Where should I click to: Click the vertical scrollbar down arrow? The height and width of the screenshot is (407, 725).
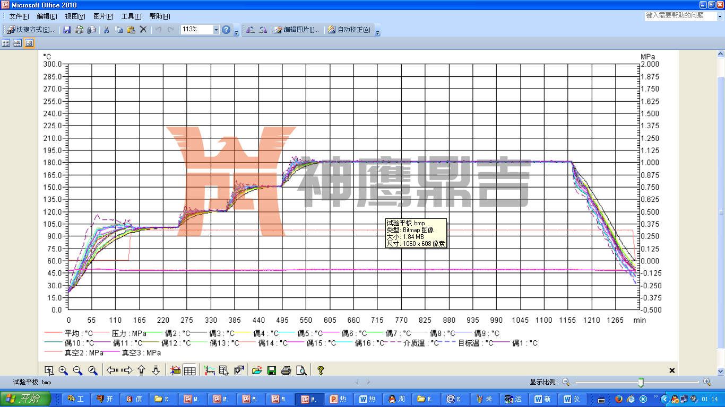pyautogui.click(x=721, y=371)
